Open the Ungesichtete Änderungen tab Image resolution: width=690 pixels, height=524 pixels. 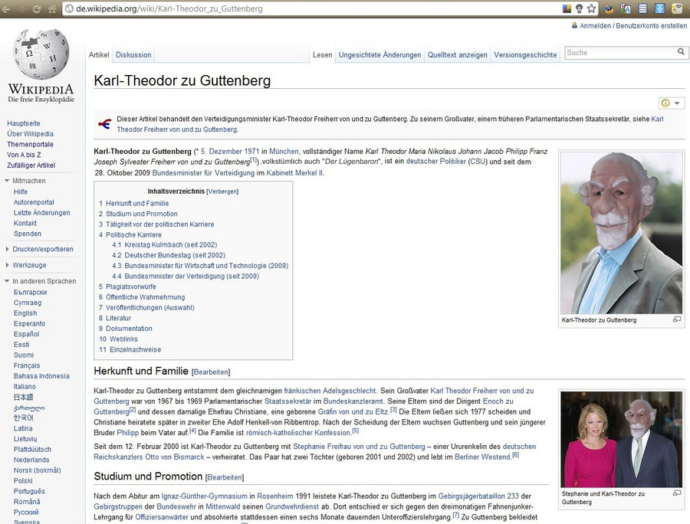[x=379, y=55]
